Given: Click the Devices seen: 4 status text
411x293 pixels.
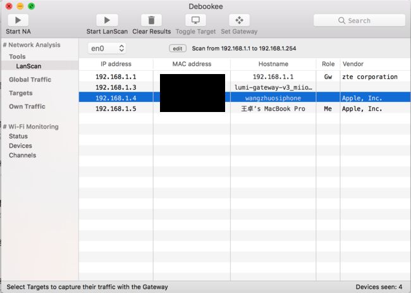Looking at the screenshot, I should (379, 287).
